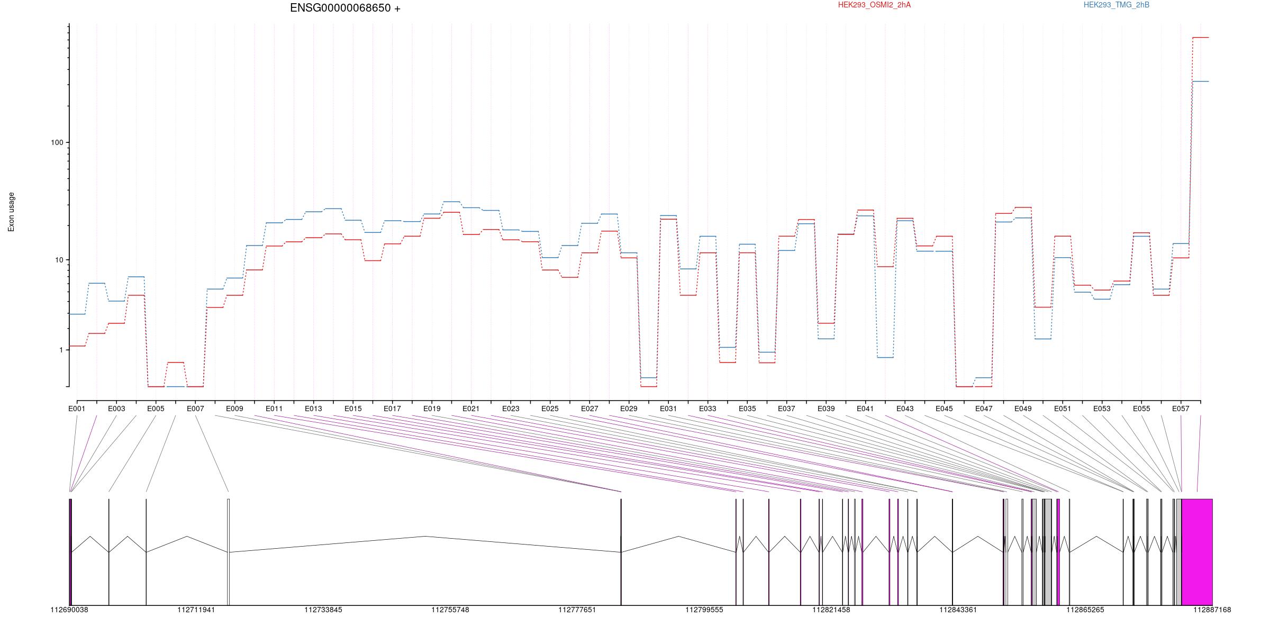Click the y-axis value 100
This screenshot has height=635, width=1270.
57,142
